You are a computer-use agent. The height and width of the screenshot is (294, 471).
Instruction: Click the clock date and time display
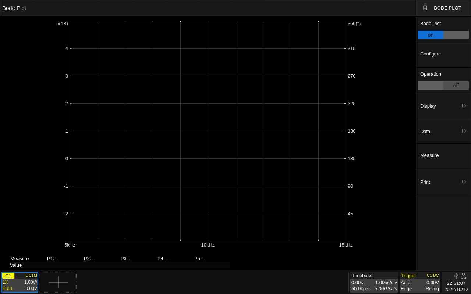pyautogui.click(x=456, y=286)
